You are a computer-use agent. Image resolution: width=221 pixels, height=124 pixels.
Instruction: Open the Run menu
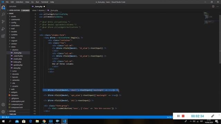(x=37, y=2)
